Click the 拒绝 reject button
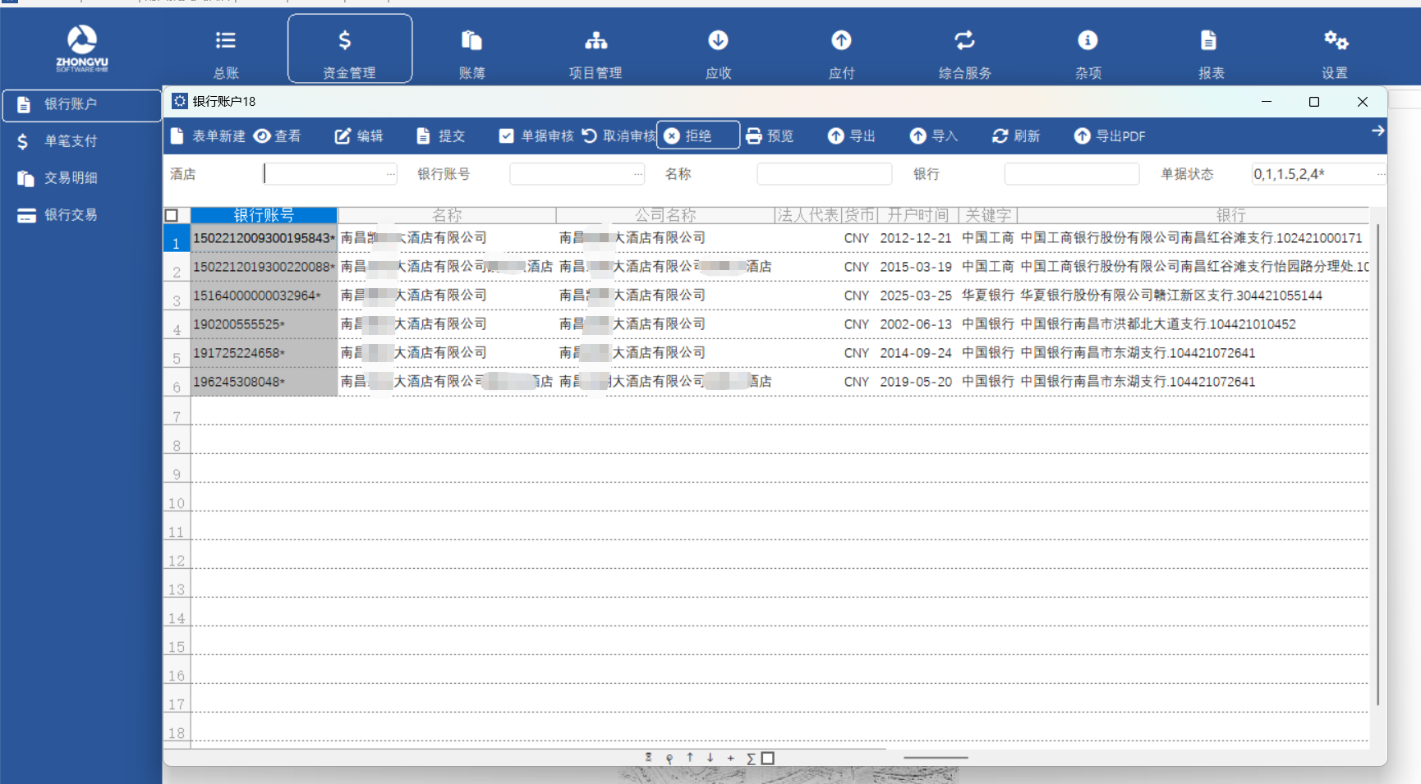 tap(697, 135)
